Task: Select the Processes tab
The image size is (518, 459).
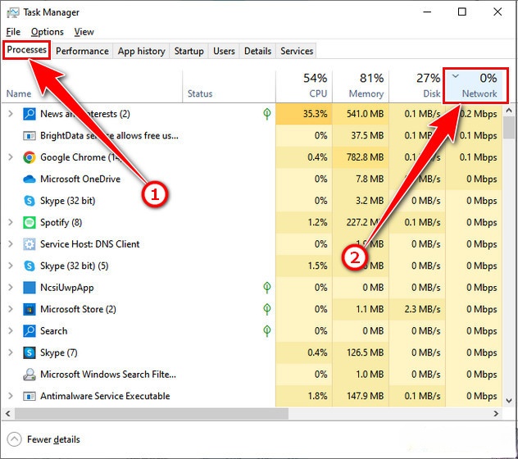Action: [x=27, y=50]
